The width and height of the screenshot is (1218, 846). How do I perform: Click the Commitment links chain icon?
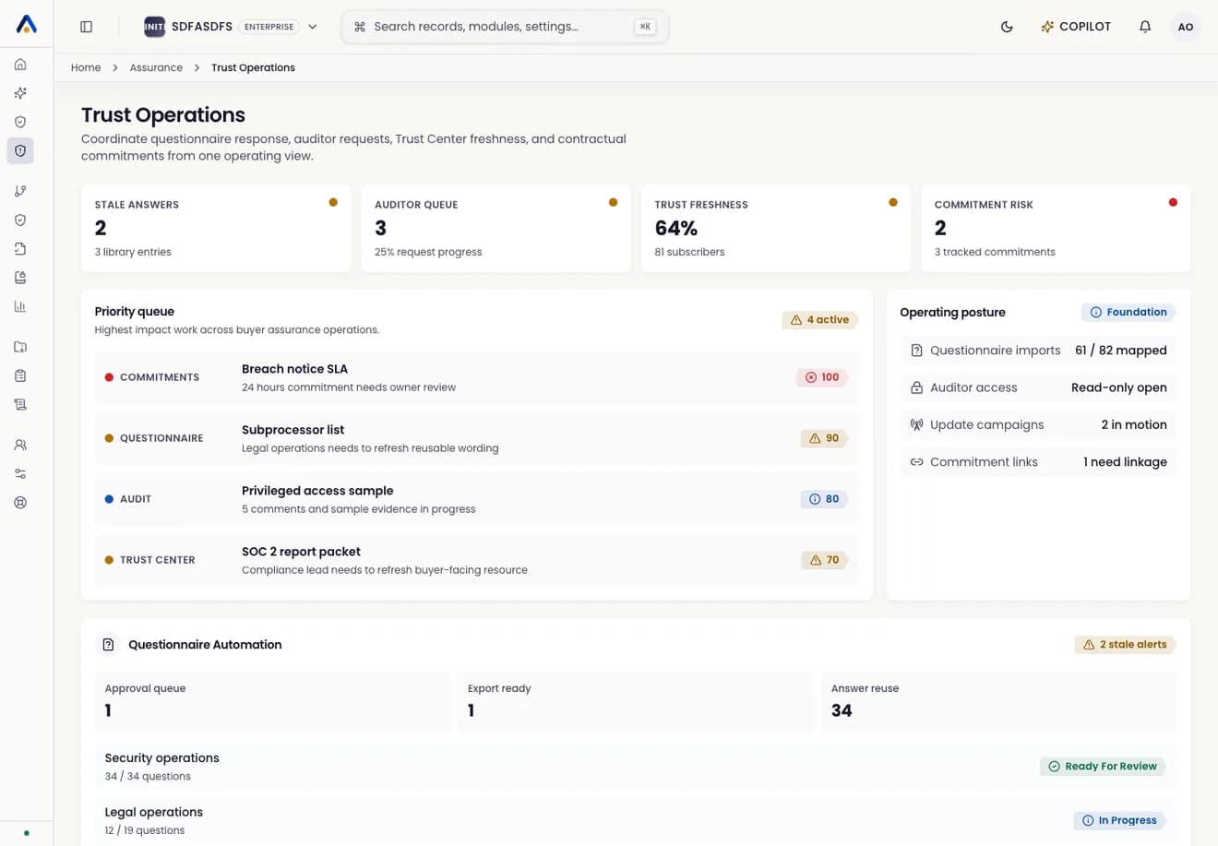tap(916, 462)
